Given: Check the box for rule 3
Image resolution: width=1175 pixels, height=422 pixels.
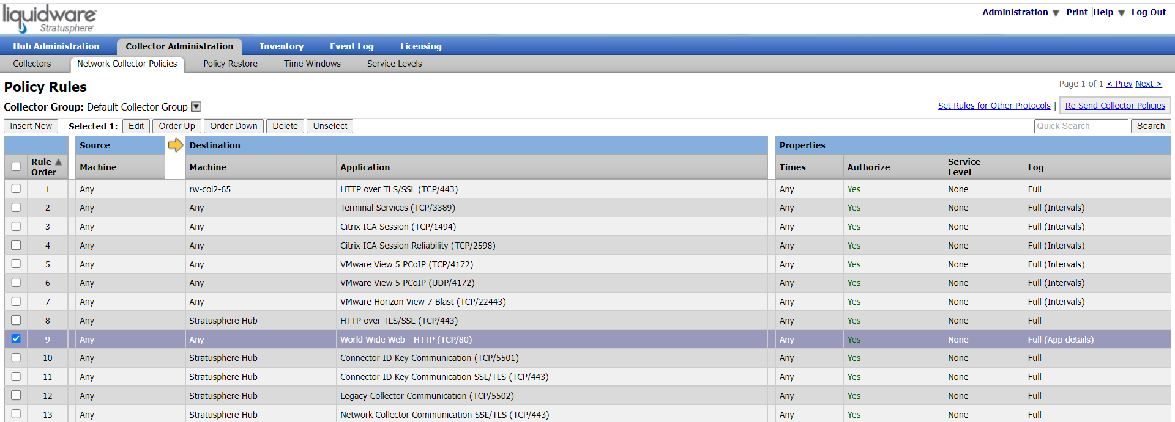Looking at the screenshot, I should click(x=16, y=226).
